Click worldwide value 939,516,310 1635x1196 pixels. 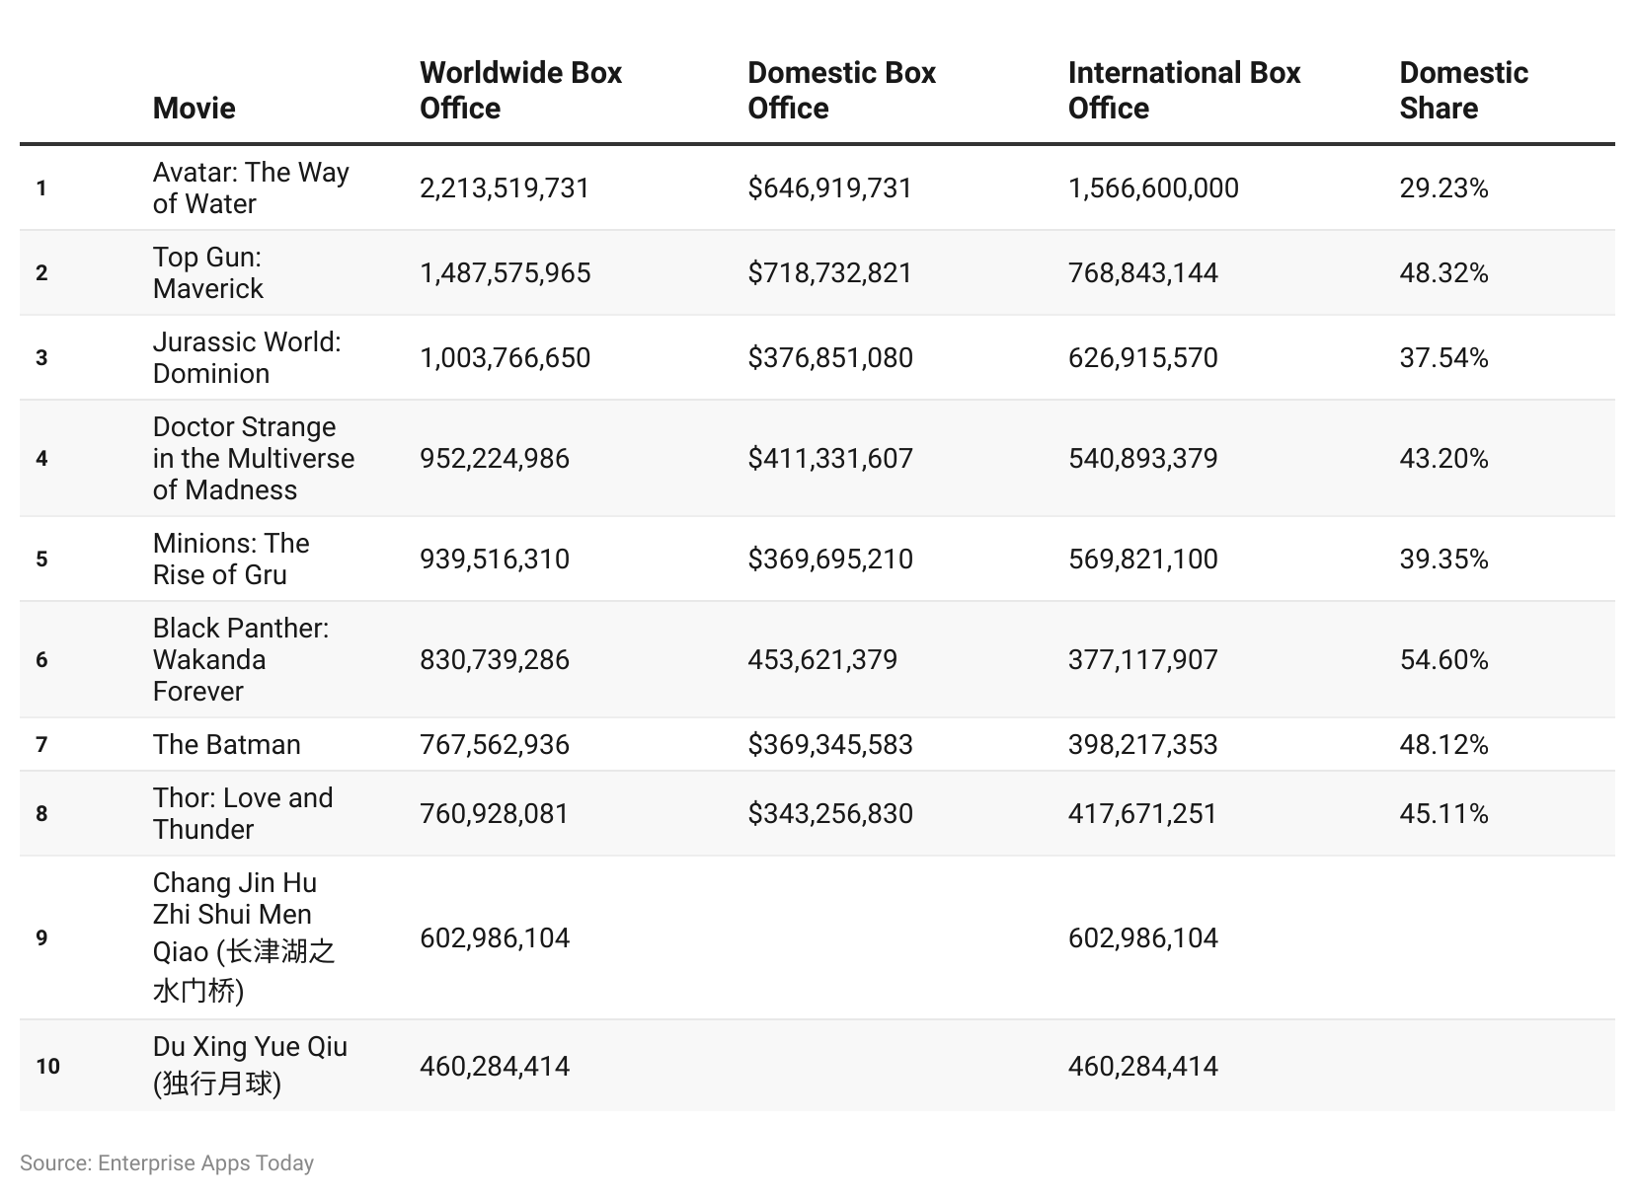[495, 559]
